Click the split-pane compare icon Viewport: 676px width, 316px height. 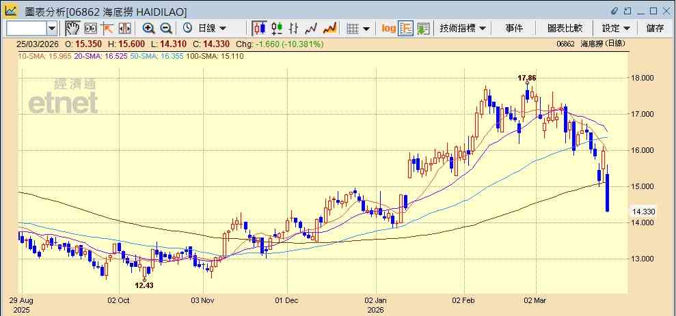coord(124,29)
